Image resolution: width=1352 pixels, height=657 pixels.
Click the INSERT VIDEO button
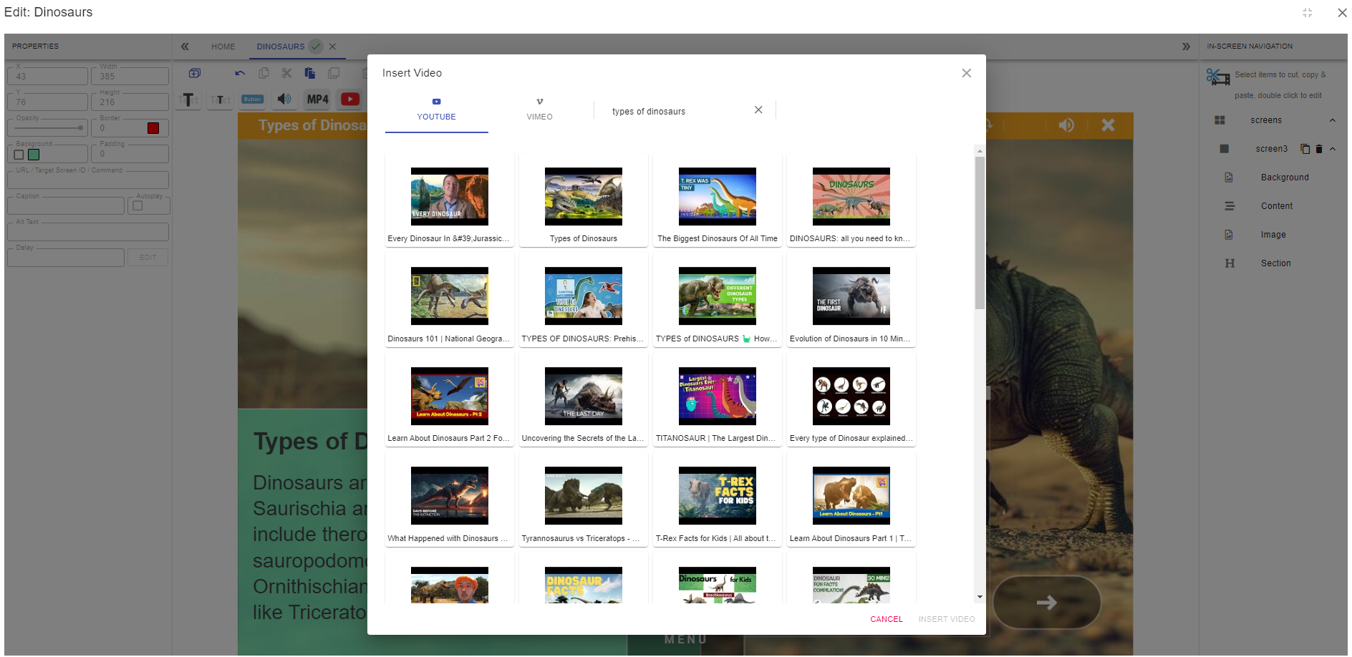(x=947, y=619)
